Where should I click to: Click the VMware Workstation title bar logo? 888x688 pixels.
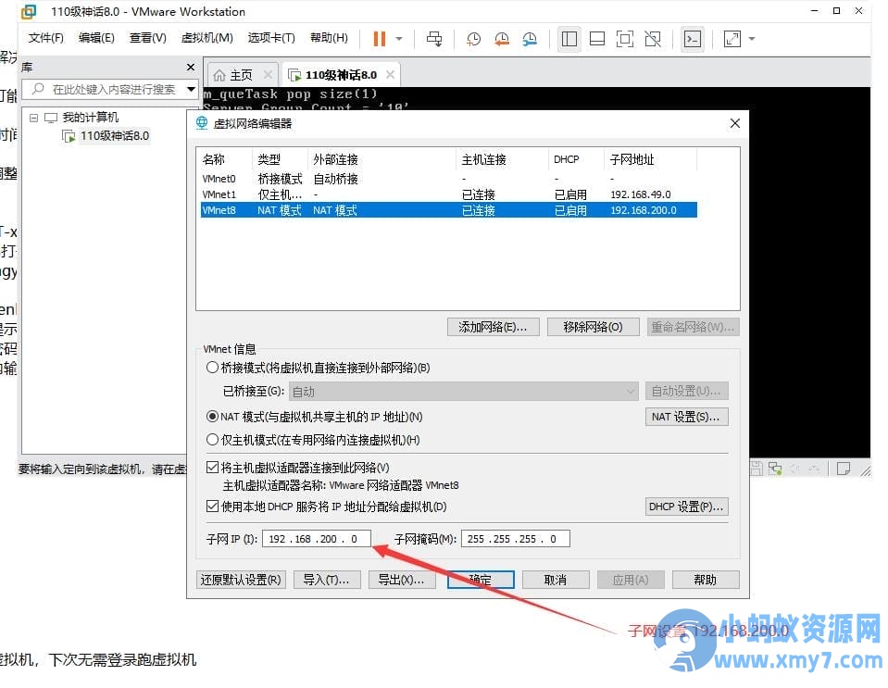[x=29, y=11]
